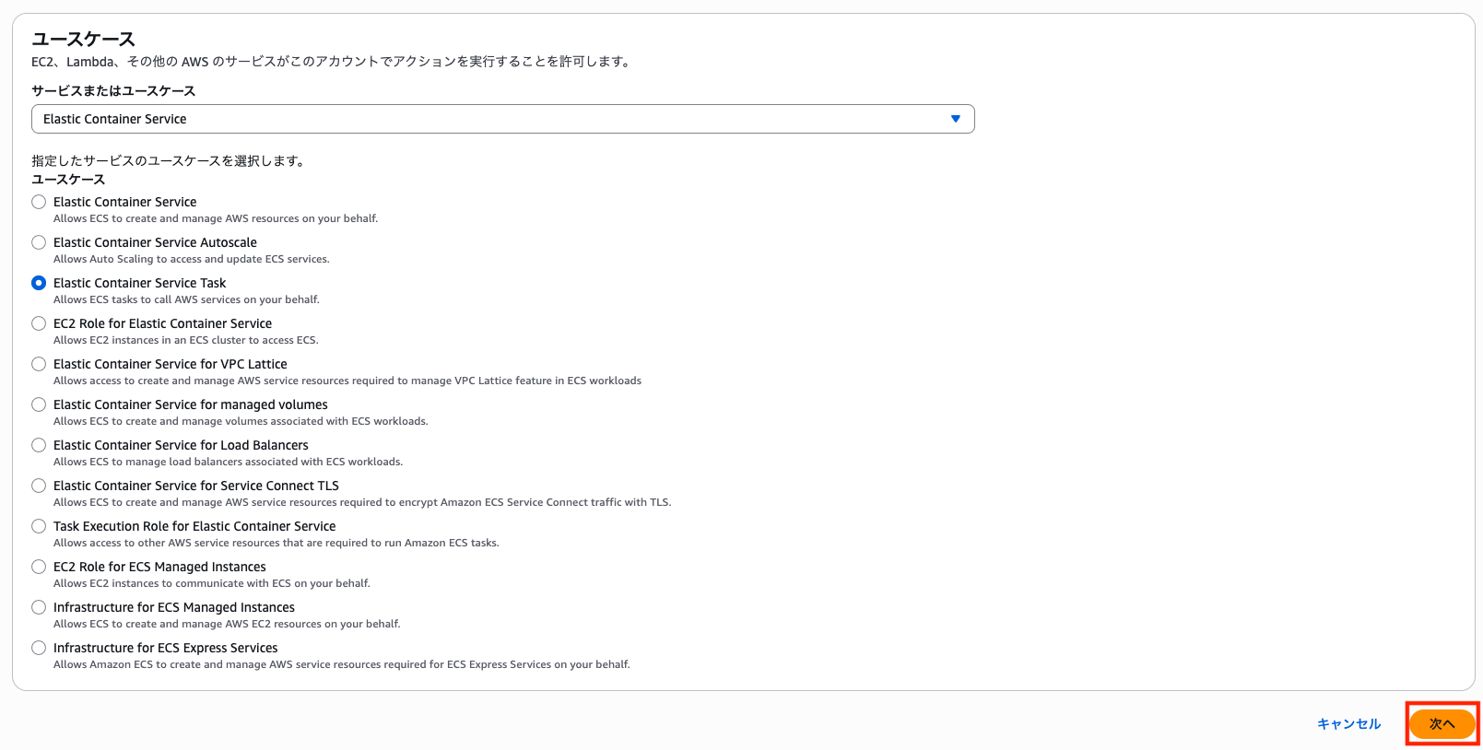Click 'Allows ECS tasks to call AWS services' description

[186, 299]
